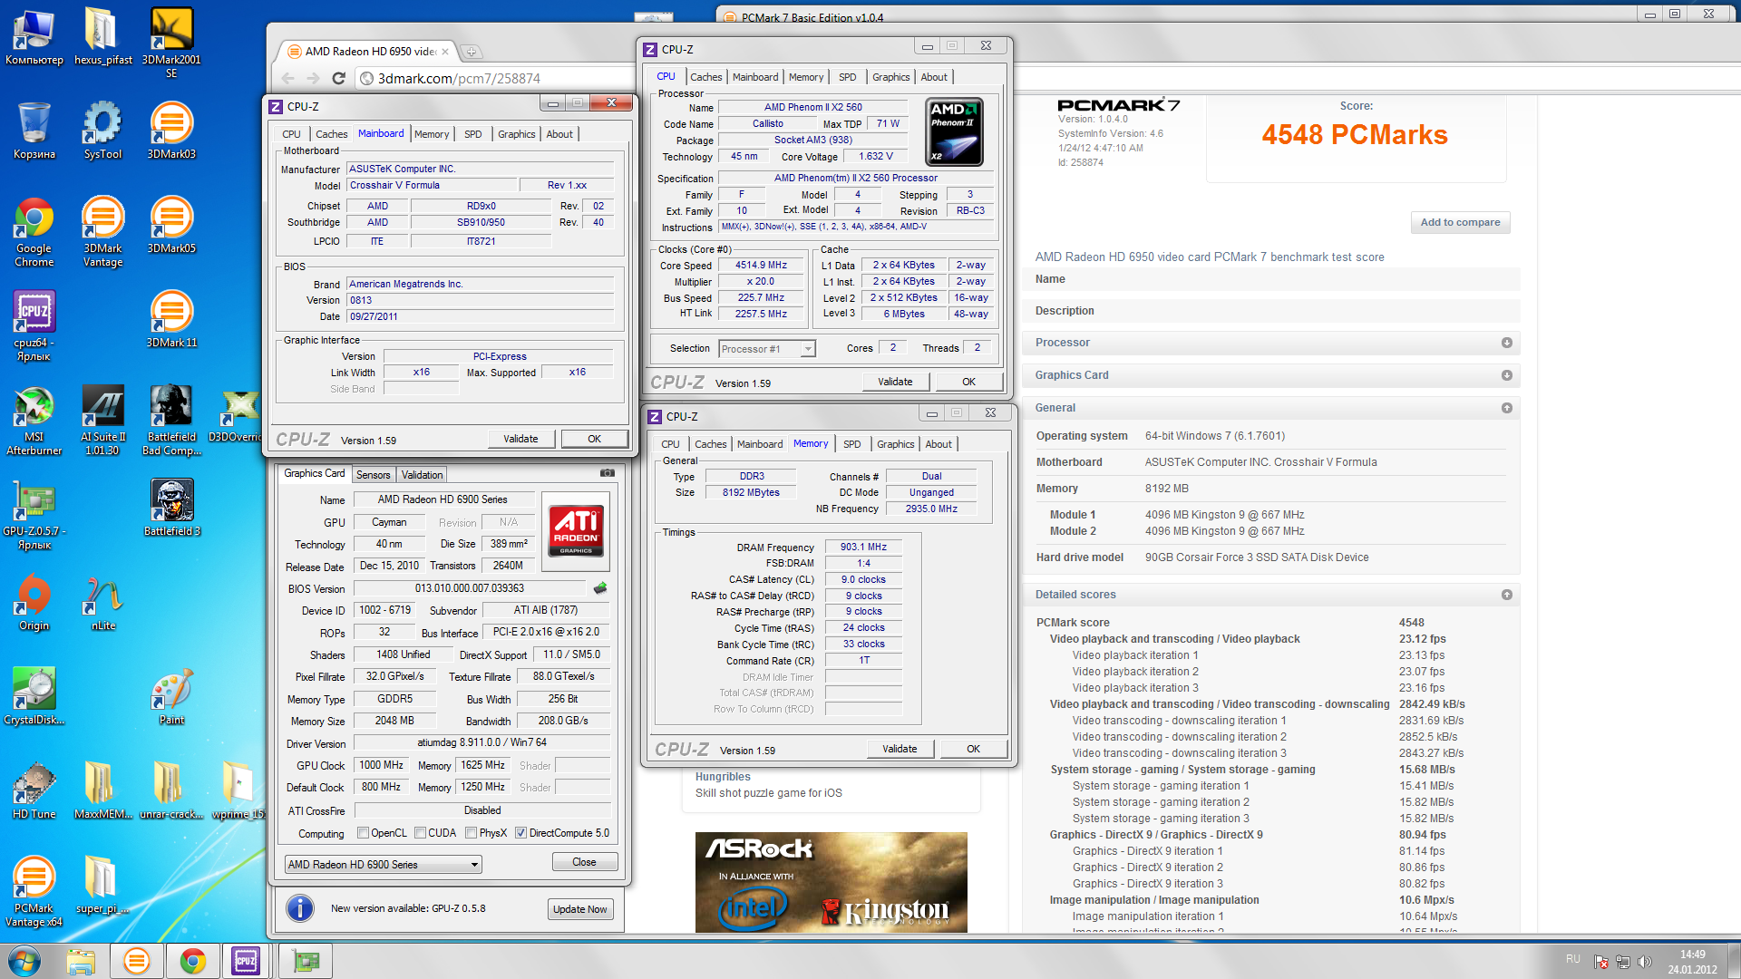This screenshot has height=979, width=1741.
Task: Click the Chrome address bar URL
Action: click(459, 79)
